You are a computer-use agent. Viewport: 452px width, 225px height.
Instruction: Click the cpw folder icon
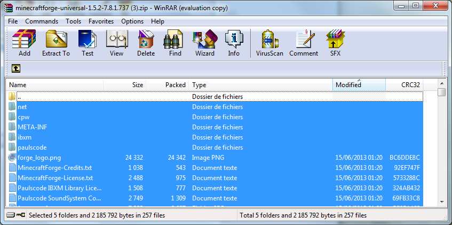click(12, 117)
